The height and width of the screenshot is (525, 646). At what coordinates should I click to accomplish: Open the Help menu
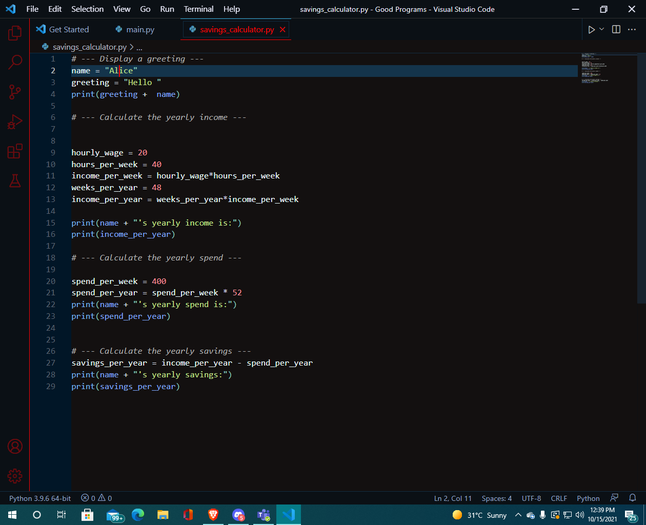(x=231, y=9)
